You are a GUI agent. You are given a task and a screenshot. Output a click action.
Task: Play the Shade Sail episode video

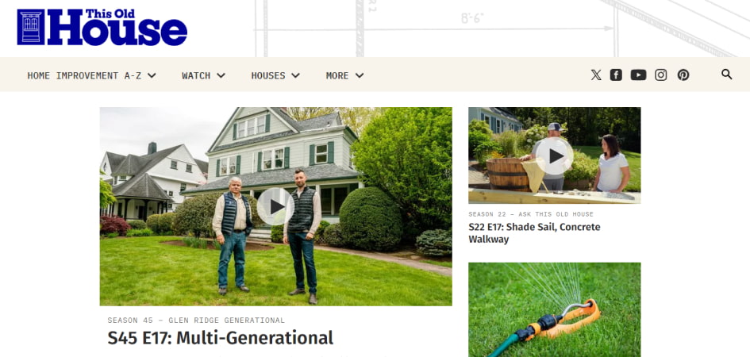[x=555, y=155]
